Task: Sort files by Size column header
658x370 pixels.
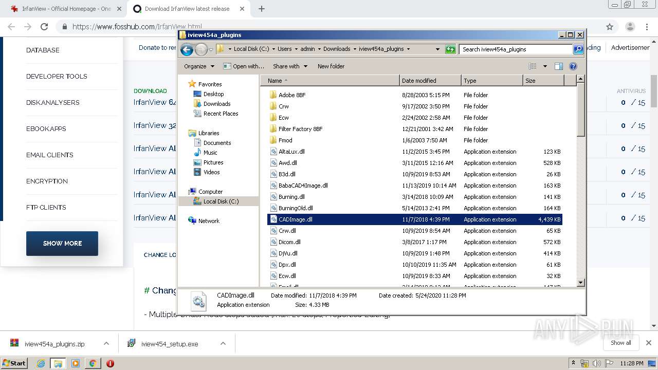Action: pos(543,81)
